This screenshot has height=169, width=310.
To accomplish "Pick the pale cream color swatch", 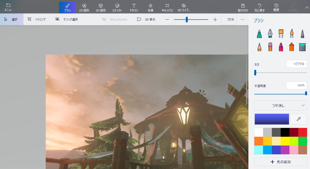I will (x=276, y=141).
